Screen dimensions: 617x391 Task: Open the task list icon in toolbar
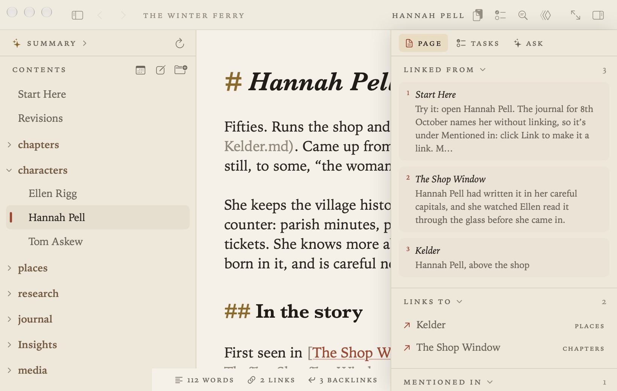[500, 15]
